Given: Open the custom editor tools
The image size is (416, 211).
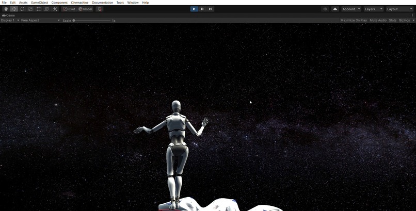Looking at the screenshot, I should (x=55, y=9).
